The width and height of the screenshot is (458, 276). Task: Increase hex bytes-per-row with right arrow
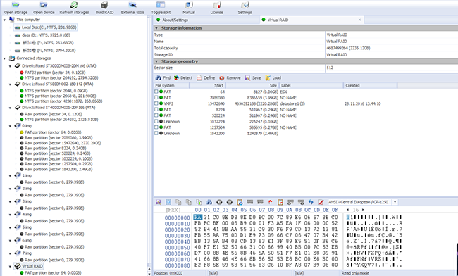click(363, 210)
